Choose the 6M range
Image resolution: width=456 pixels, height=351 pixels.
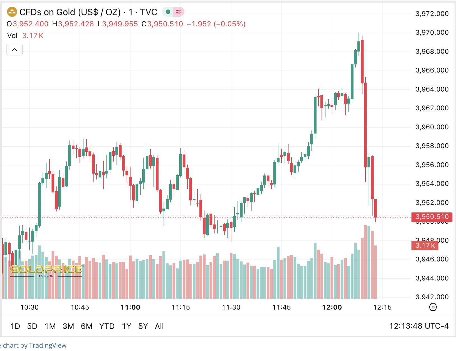pyautogui.click(x=87, y=326)
